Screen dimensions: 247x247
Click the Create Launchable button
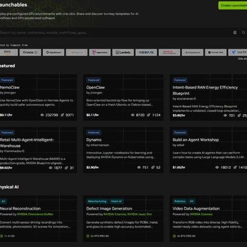pyautogui.click(x=233, y=6)
